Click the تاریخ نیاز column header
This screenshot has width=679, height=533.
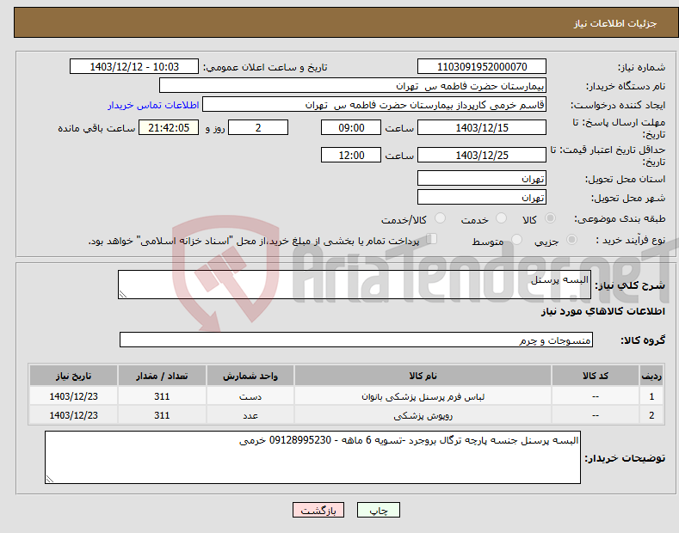(74, 376)
